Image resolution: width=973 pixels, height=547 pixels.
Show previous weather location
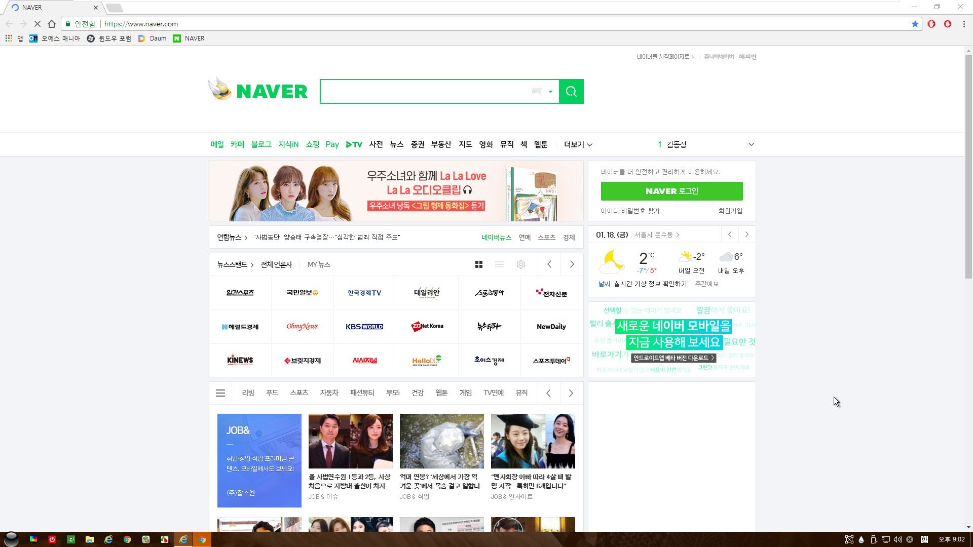730,235
